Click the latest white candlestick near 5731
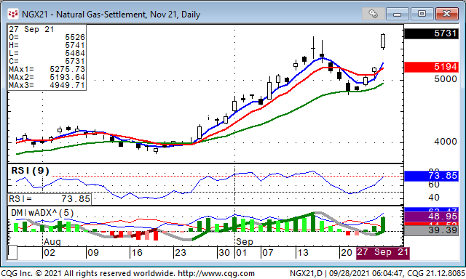Image resolution: width=466 pixels, height=279 pixels. [x=383, y=41]
